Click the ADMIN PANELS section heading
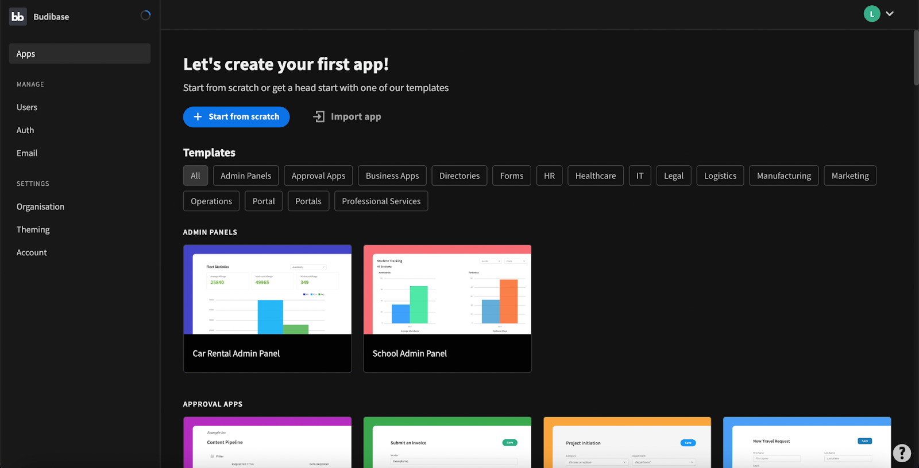The image size is (919, 468). pos(210,232)
